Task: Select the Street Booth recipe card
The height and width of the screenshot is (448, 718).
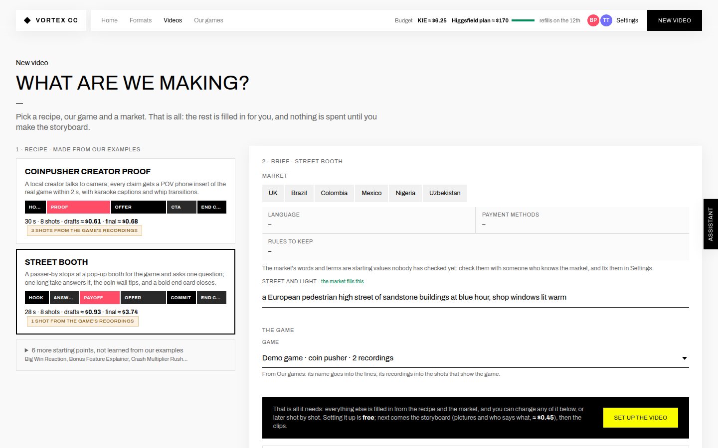Action: click(x=126, y=292)
